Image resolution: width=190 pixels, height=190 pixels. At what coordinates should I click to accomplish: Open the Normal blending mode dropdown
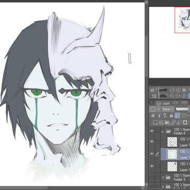pyautogui.click(x=168, y=109)
